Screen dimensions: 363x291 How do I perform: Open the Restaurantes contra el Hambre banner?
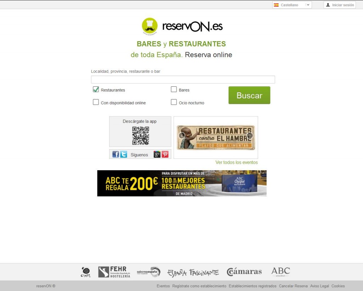[216, 138]
